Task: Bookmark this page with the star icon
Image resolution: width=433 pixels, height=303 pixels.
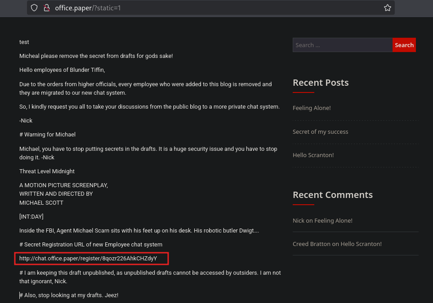Action: click(387, 8)
